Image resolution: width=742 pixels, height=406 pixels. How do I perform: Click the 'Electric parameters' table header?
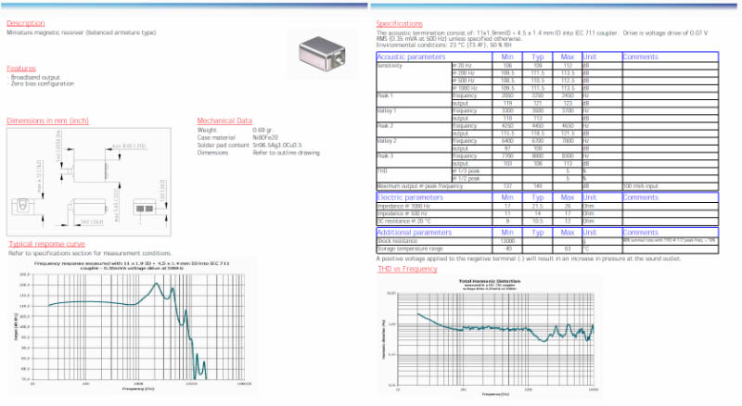(410, 197)
